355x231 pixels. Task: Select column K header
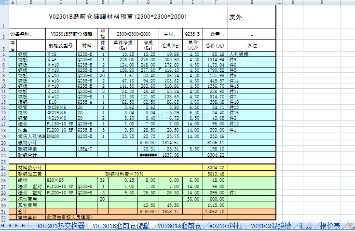[x=251, y=2]
